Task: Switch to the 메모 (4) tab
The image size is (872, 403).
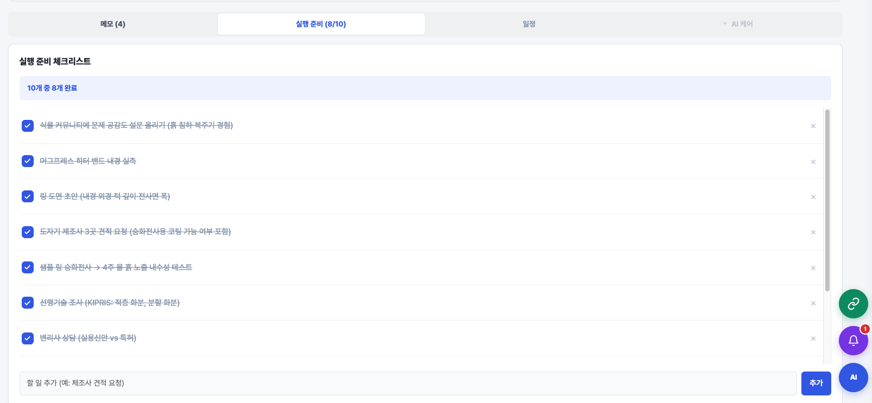Action: tap(113, 24)
